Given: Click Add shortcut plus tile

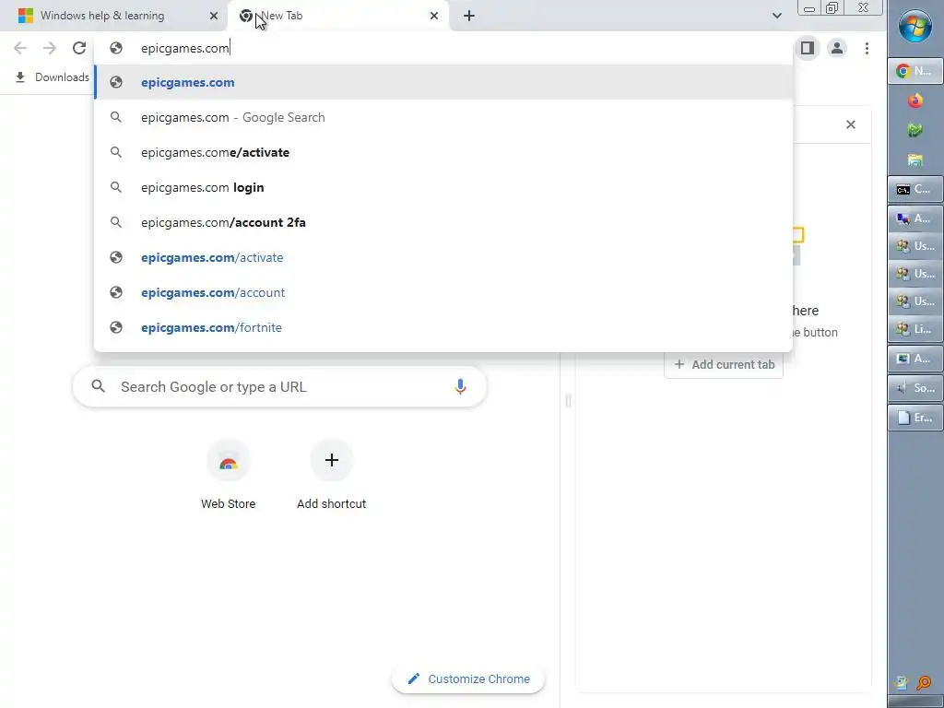Looking at the screenshot, I should click(331, 476).
